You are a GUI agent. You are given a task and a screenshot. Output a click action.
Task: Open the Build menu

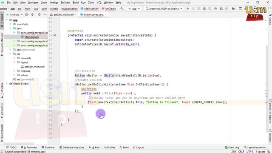[76, 3]
